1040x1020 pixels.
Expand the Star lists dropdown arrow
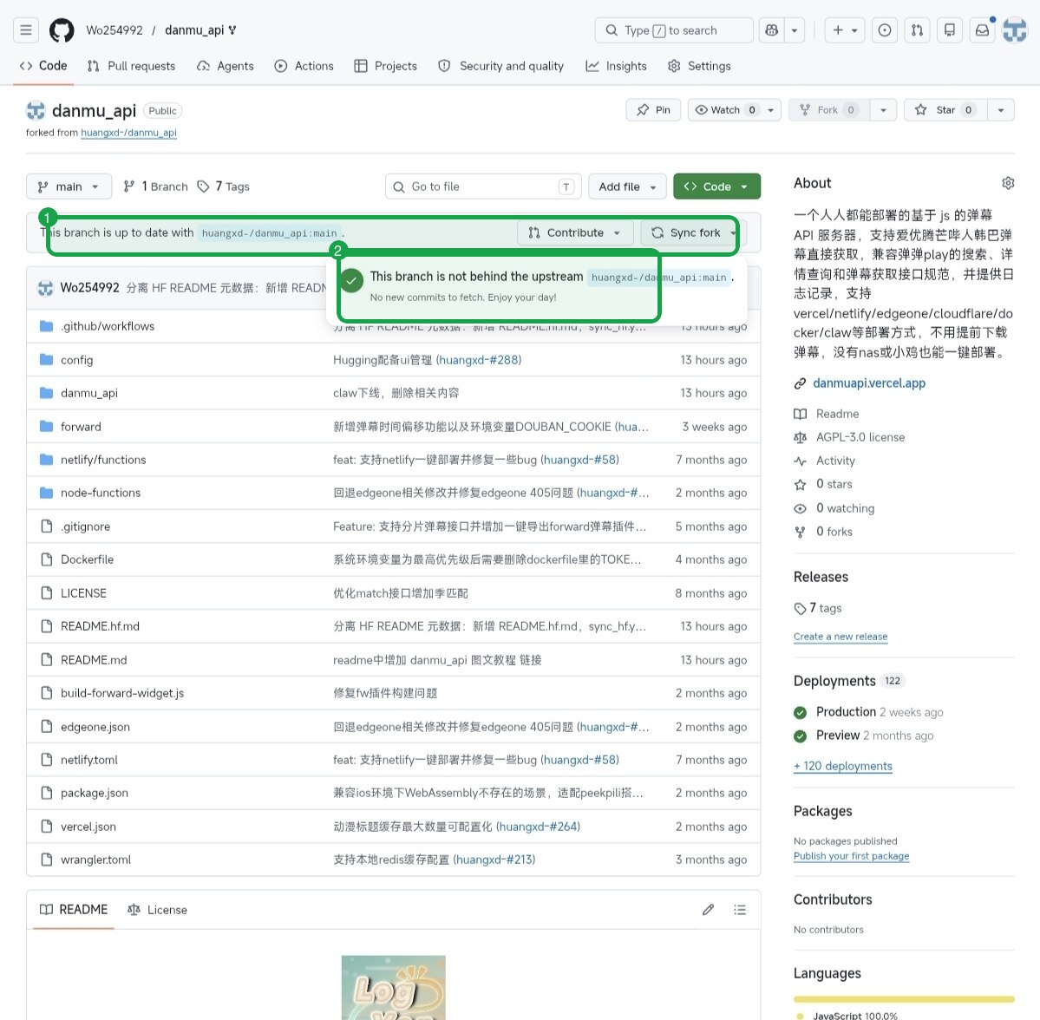tap(1001, 110)
